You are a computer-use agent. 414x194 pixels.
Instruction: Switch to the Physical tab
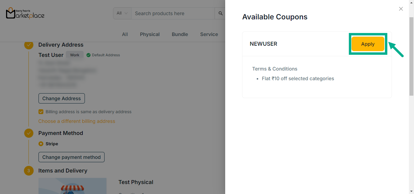(150, 35)
